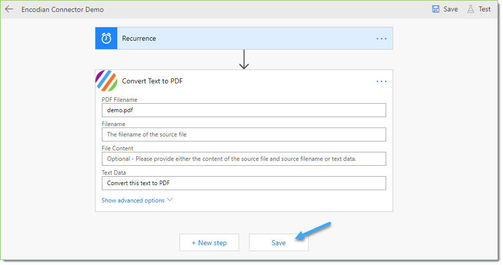Expand Show advanced options link
The height and width of the screenshot is (265, 503).
[133, 200]
